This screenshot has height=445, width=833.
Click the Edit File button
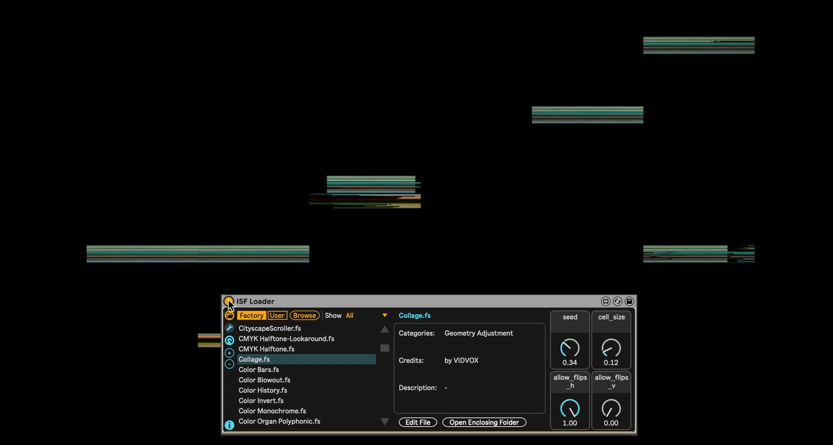418,422
